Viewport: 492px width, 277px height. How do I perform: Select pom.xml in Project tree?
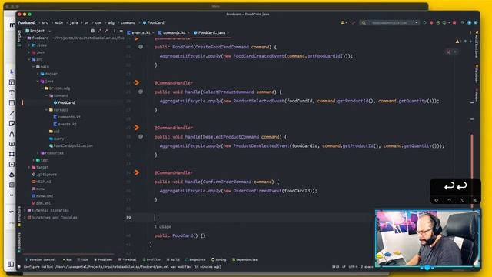(41, 203)
